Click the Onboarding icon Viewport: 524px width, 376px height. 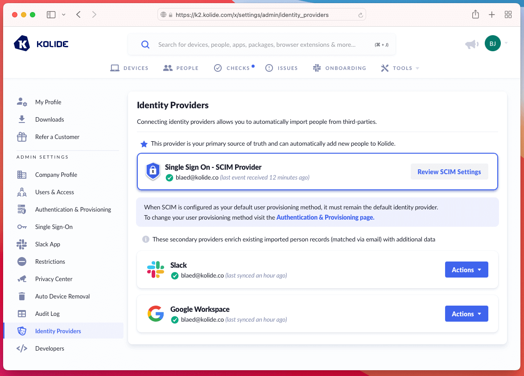[x=317, y=68]
